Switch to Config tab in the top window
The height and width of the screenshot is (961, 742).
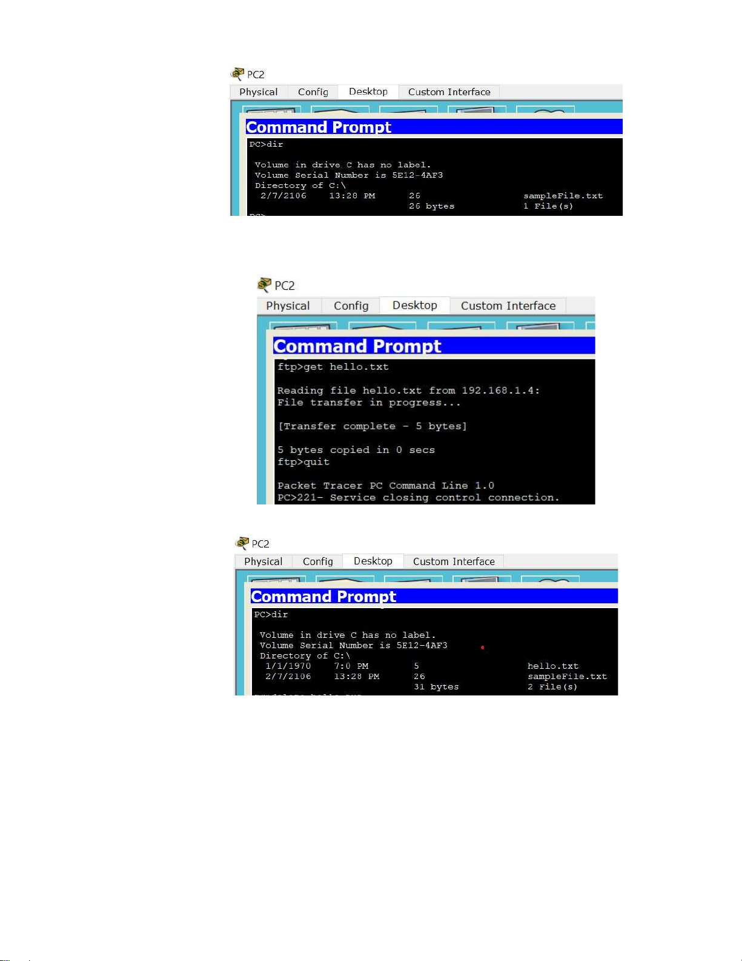coord(313,92)
